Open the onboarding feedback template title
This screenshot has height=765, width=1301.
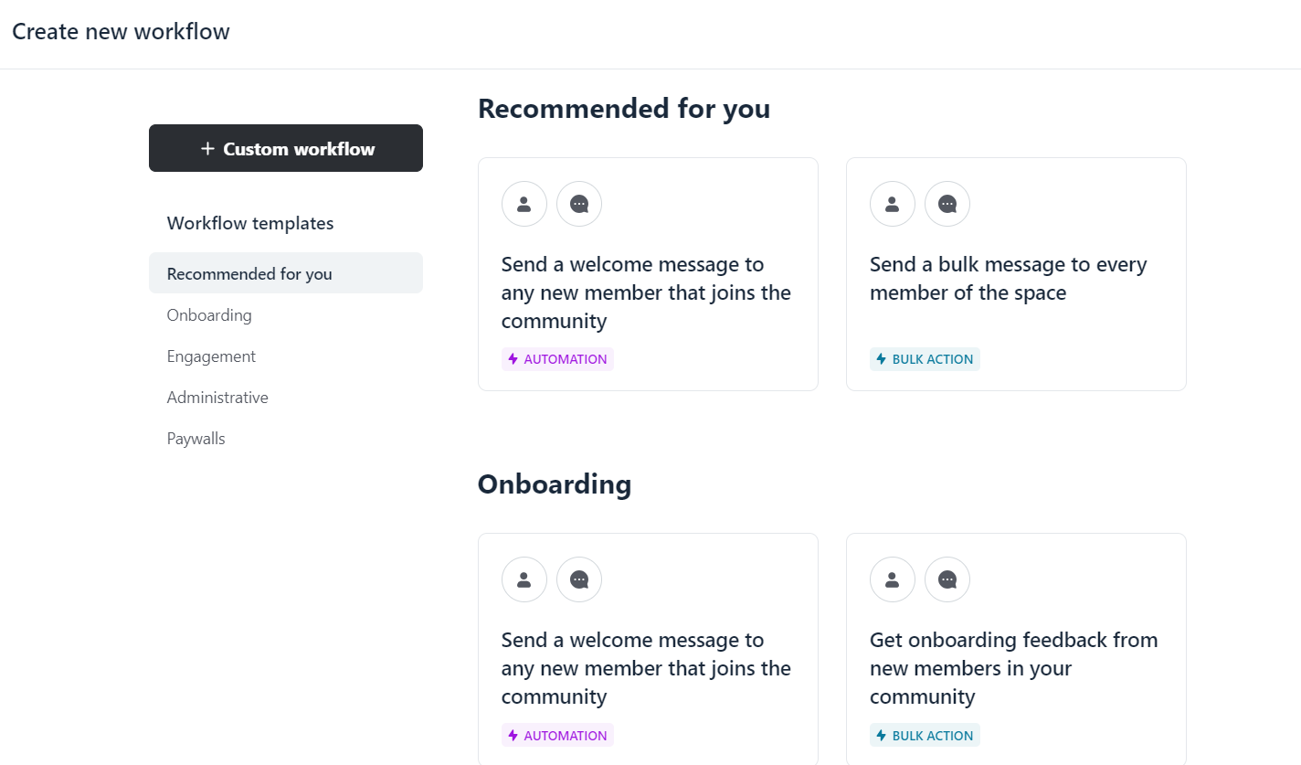point(1013,668)
